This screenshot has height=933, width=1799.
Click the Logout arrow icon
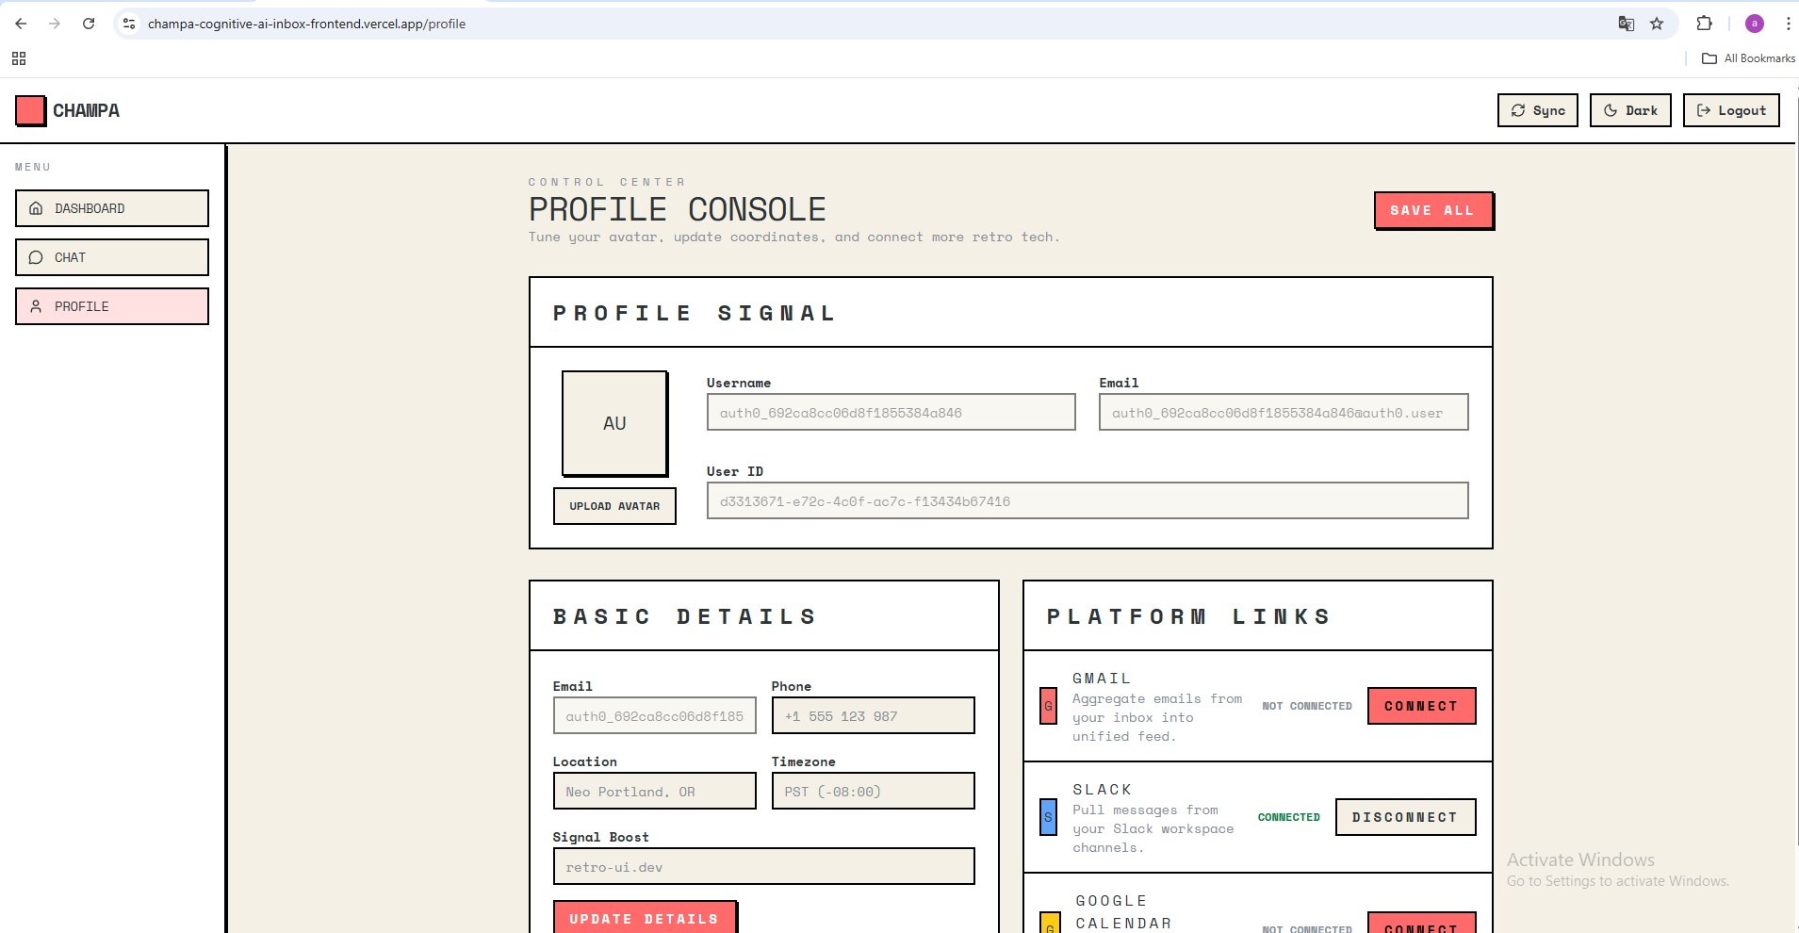[1704, 110]
